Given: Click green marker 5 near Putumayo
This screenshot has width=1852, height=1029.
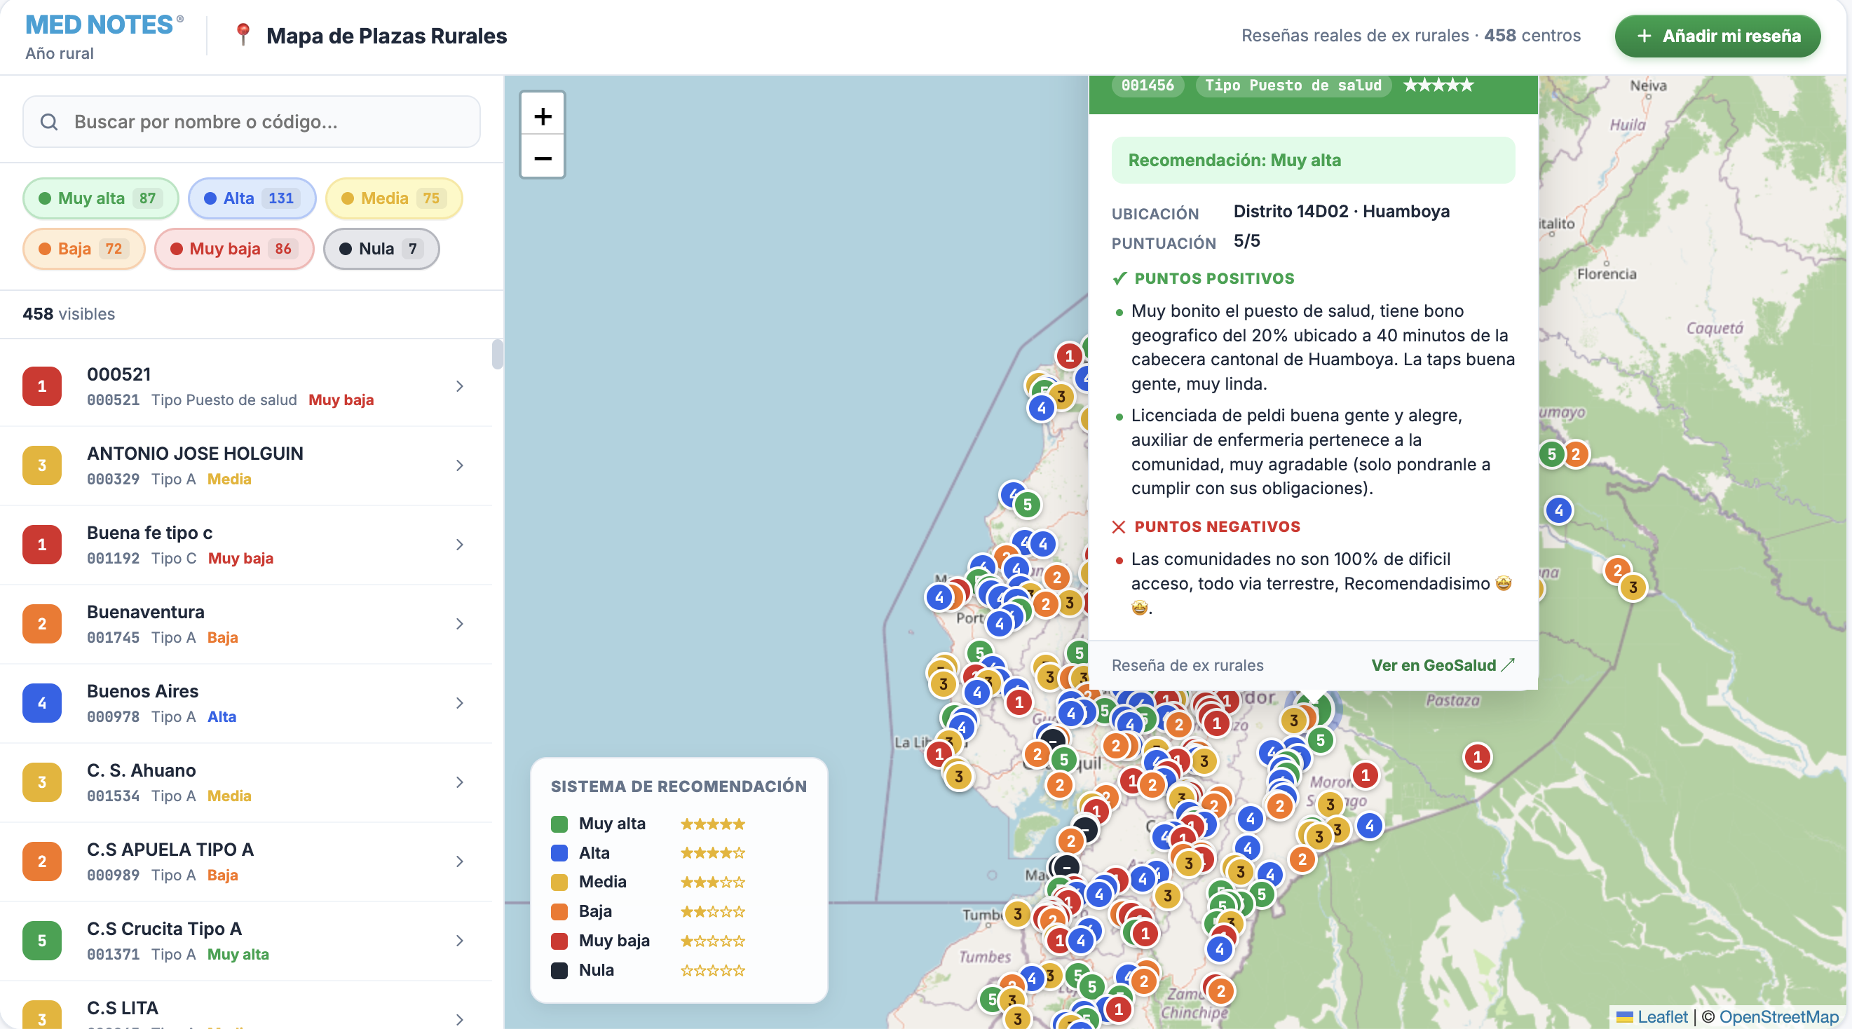Looking at the screenshot, I should click(1551, 454).
